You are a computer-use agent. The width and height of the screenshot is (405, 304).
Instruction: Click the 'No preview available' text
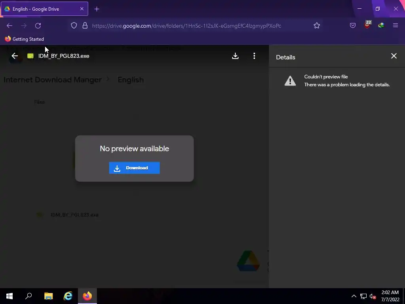(134, 149)
